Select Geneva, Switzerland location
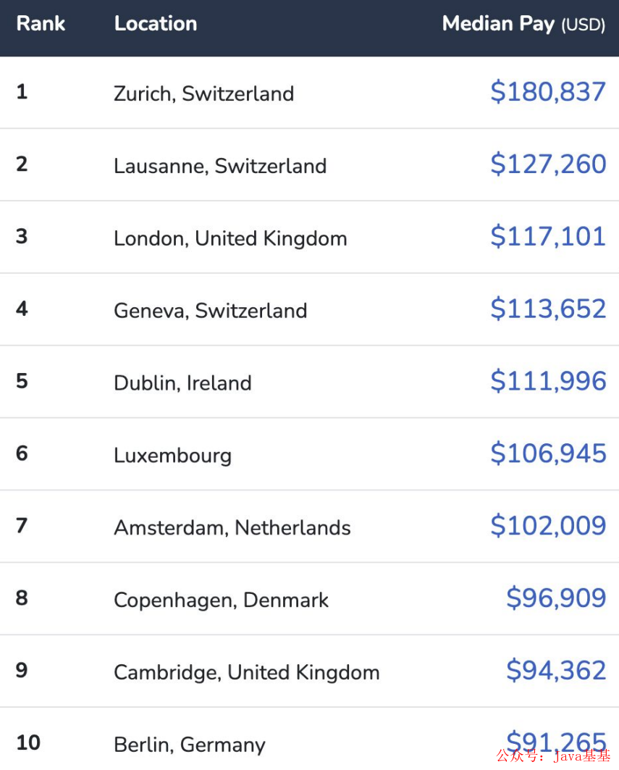Viewport: 619px width, 770px height. (211, 311)
